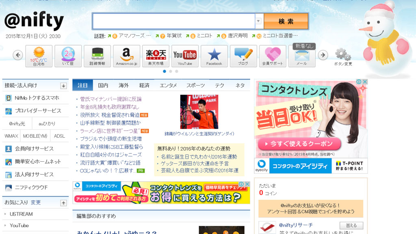Select the third shortcut page dot
Viewport: 416px width, 234px height.
[177, 71]
